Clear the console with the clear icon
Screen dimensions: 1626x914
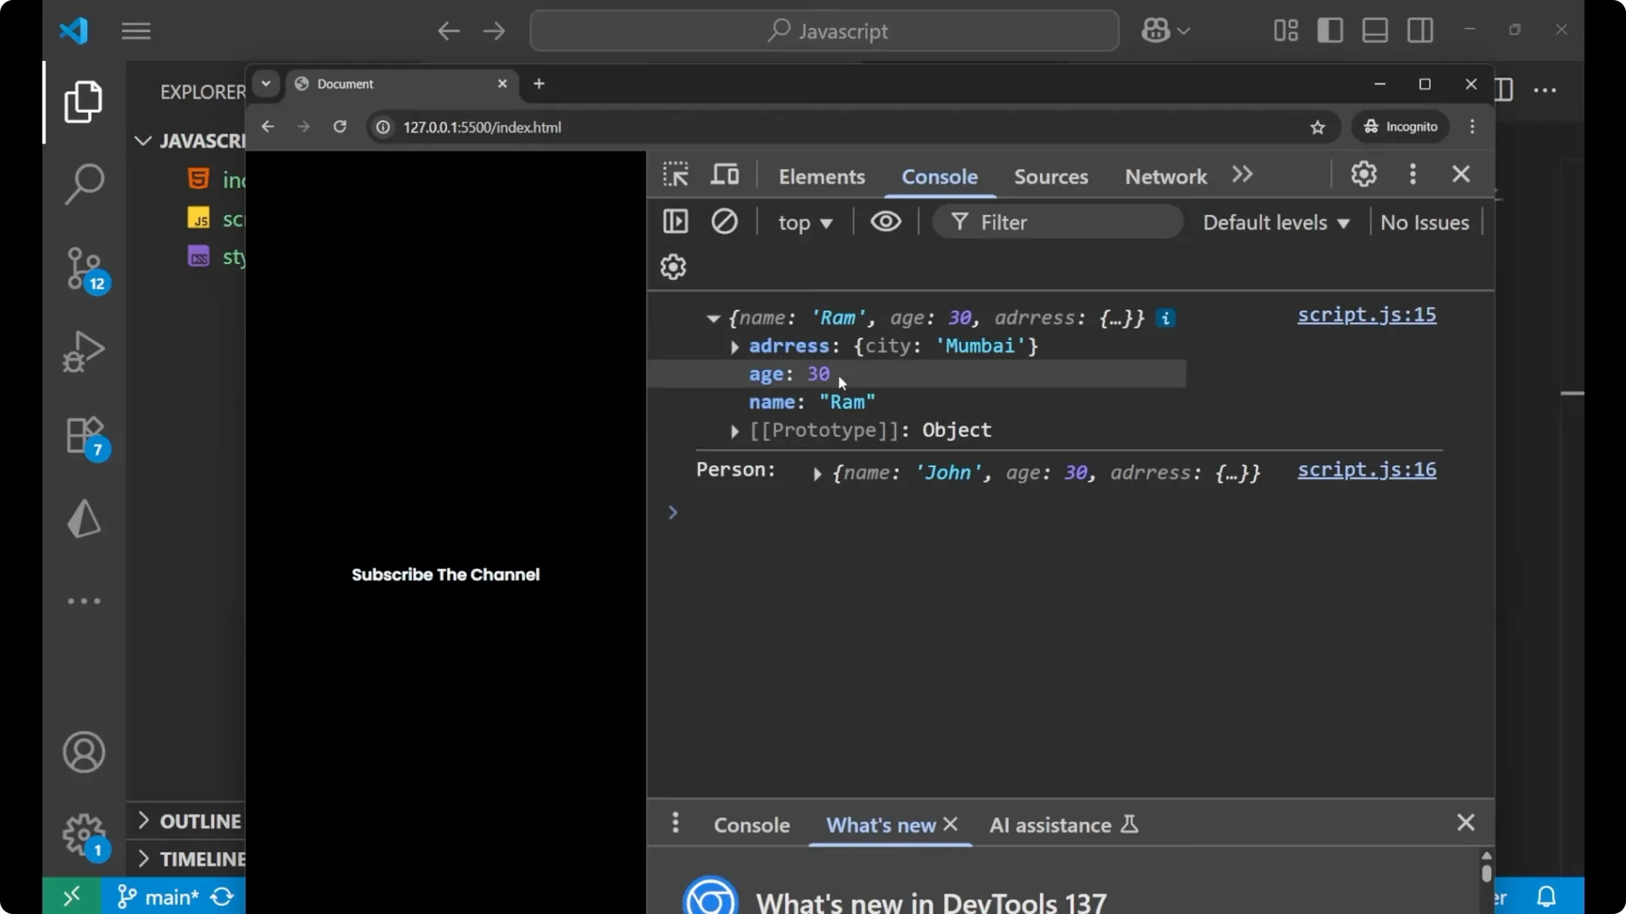[x=726, y=222]
